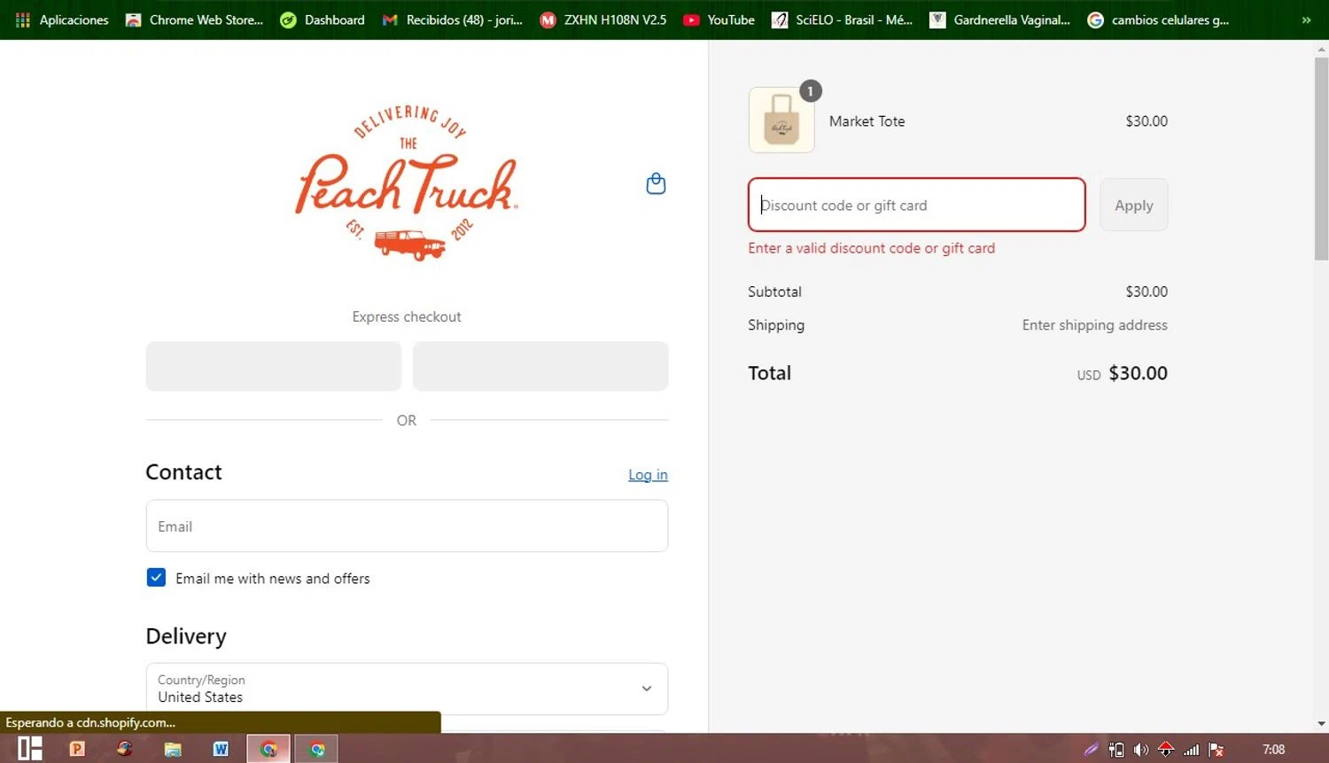Uncheck Email me with news and offers
Viewport: 1329px width, 763px height.
[x=156, y=578]
